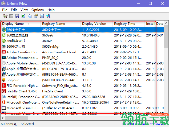Viewport: 169px width, 127px height.
Task: Open the Help menu
Action: click(x=51, y=10)
